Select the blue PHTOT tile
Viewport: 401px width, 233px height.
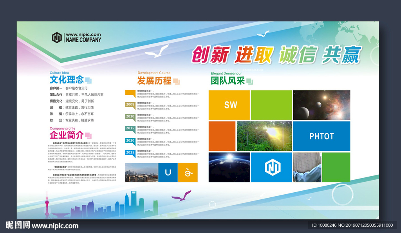(x=322, y=136)
